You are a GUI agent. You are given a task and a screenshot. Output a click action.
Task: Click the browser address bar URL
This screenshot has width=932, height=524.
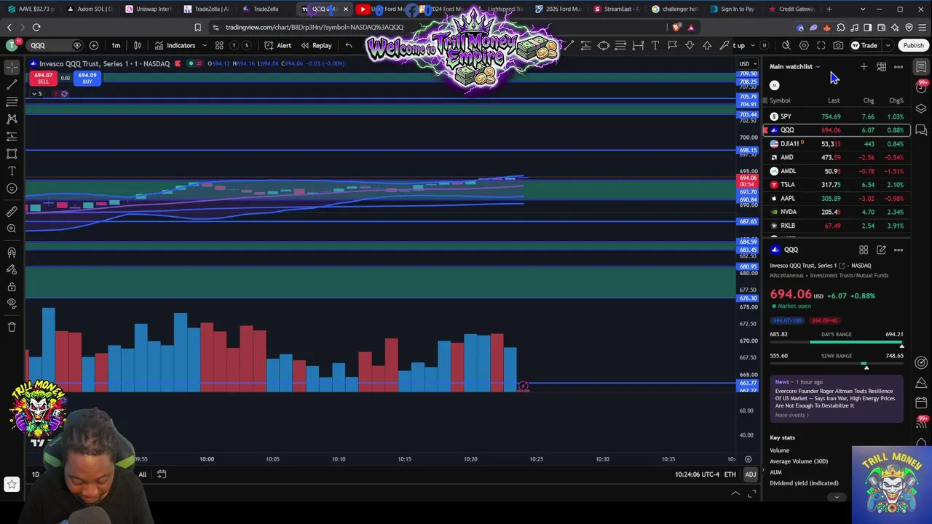pyautogui.click(x=315, y=28)
